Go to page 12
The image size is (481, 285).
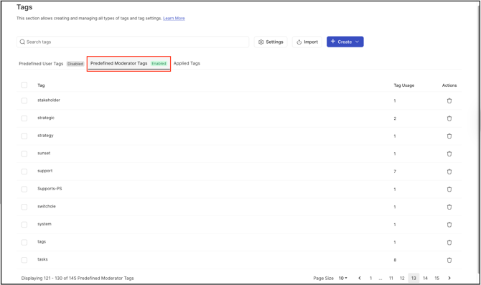click(402, 278)
